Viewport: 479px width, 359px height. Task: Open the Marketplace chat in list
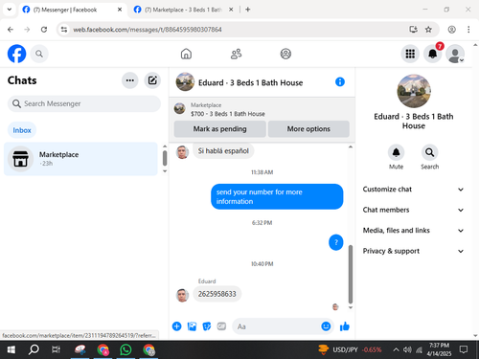80,159
